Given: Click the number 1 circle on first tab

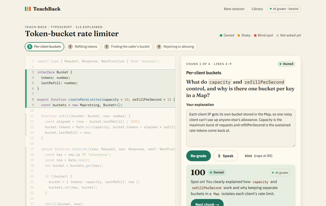Looking at the screenshot, I should point(30,46).
